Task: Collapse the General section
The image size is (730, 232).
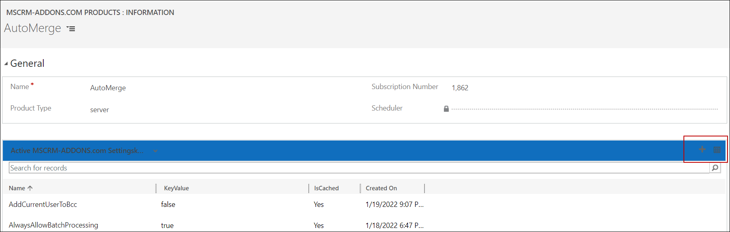Action: (6, 64)
